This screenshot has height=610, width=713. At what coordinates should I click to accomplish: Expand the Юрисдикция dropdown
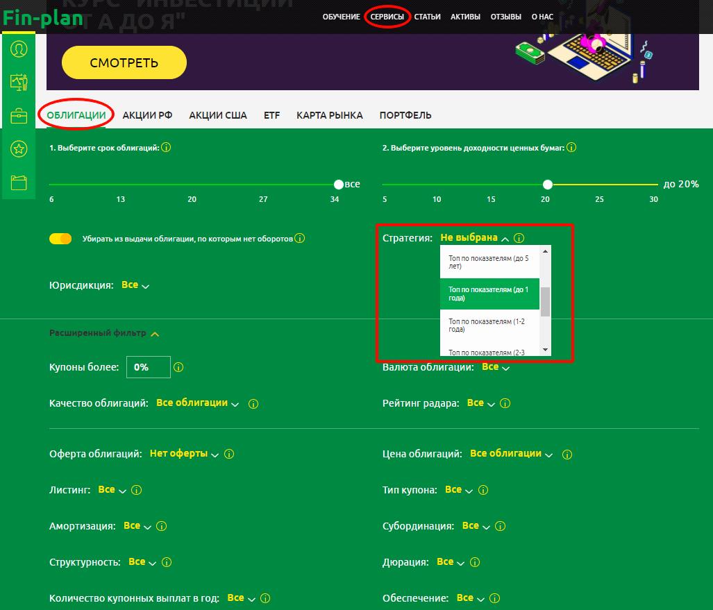[x=135, y=285]
